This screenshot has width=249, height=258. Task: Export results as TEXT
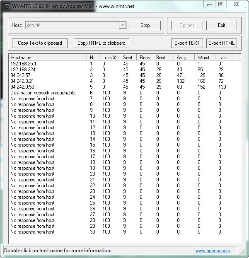click(x=187, y=43)
